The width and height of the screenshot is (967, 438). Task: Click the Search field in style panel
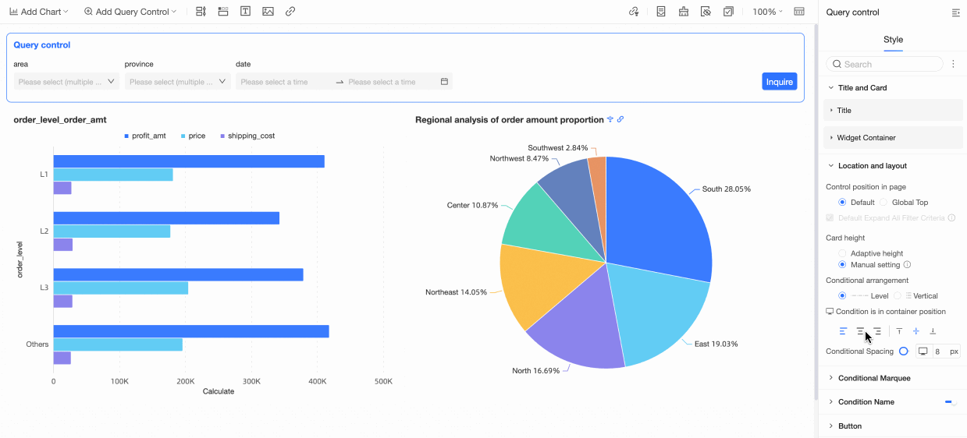point(884,64)
